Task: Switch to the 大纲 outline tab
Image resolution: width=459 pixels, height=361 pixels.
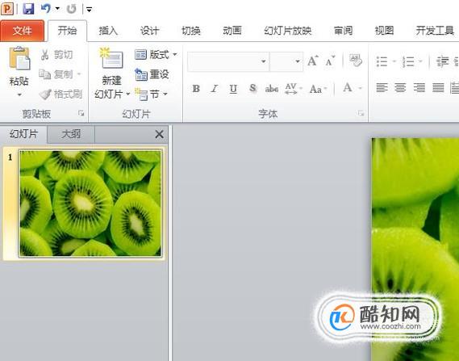Action: coord(71,134)
